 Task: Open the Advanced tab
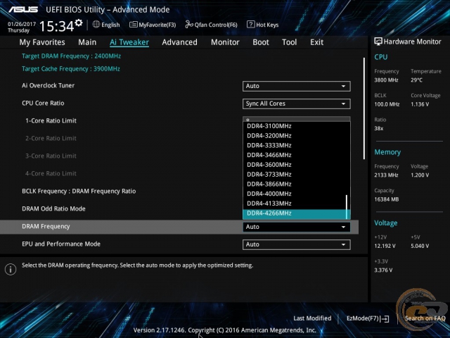tap(180, 42)
